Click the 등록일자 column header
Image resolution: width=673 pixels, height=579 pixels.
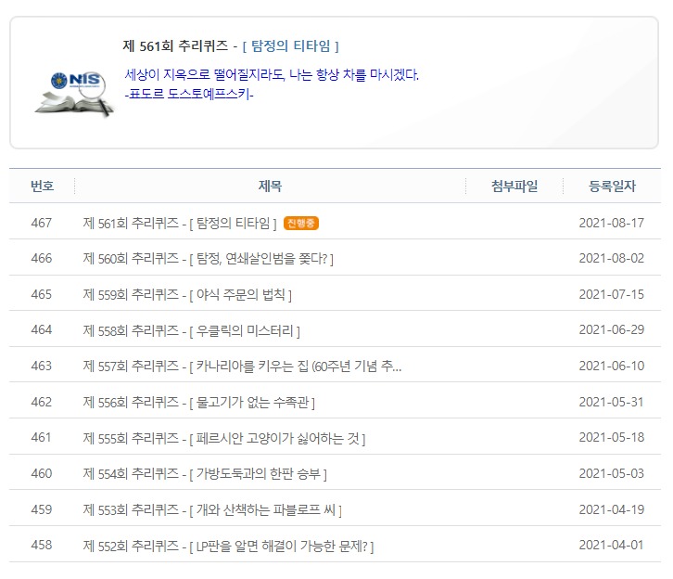[612, 186]
